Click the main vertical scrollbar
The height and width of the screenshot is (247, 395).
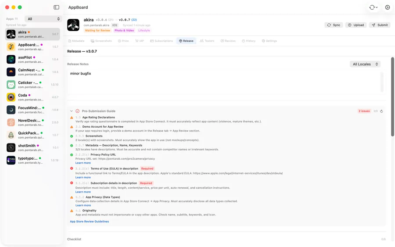[x=392, y=97]
